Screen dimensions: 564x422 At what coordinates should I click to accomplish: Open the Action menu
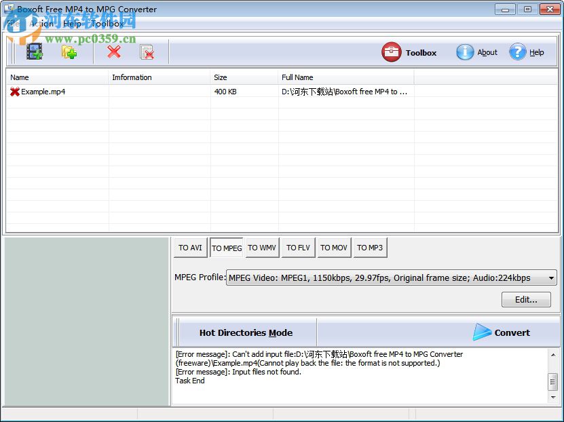point(41,23)
